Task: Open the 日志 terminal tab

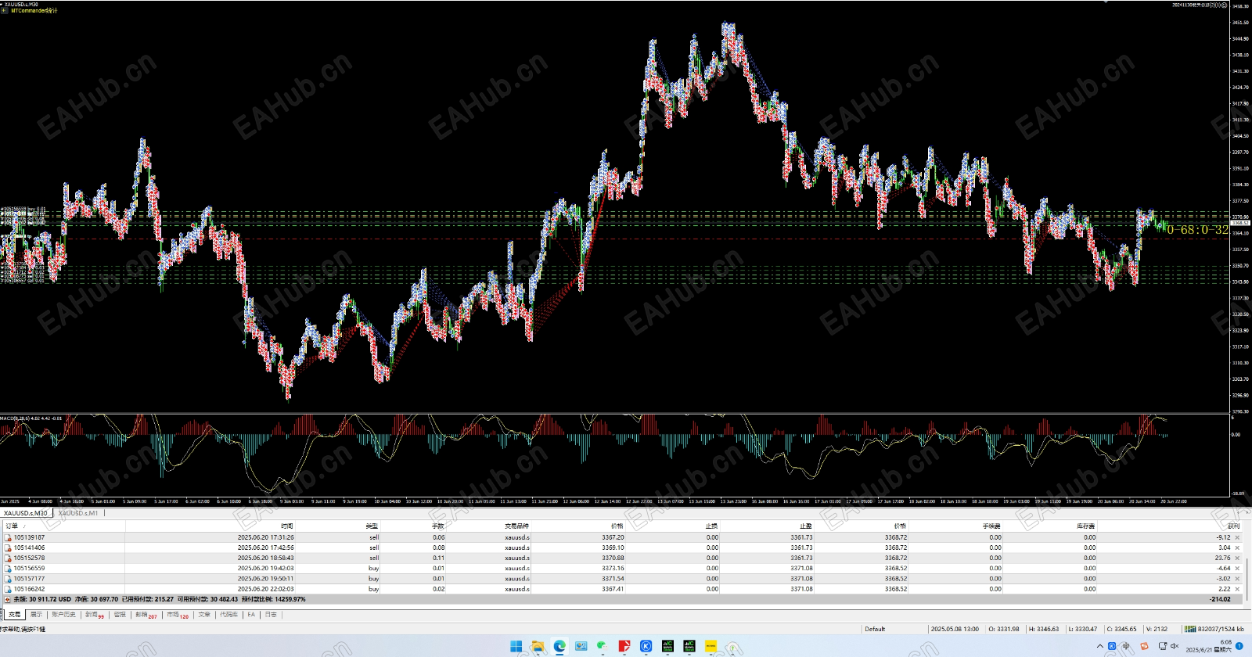Action: [x=271, y=615]
